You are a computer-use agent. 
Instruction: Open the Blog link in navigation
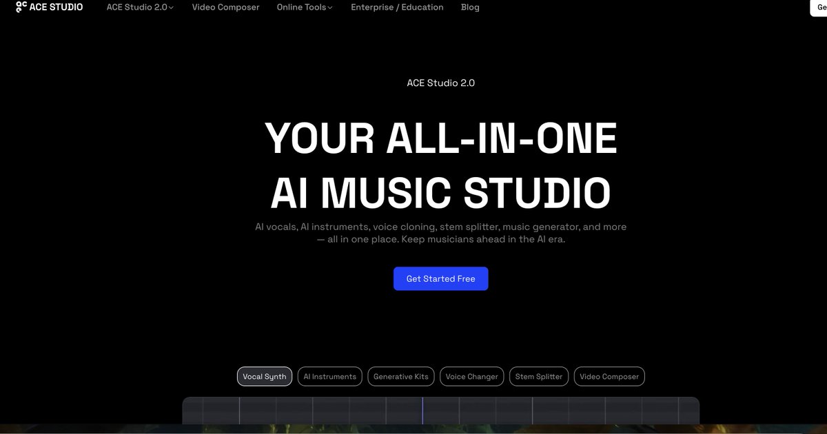pos(470,7)
